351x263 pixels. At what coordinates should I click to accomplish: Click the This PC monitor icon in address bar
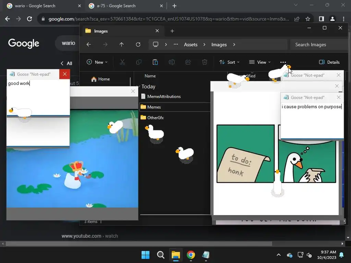(156, 44)
